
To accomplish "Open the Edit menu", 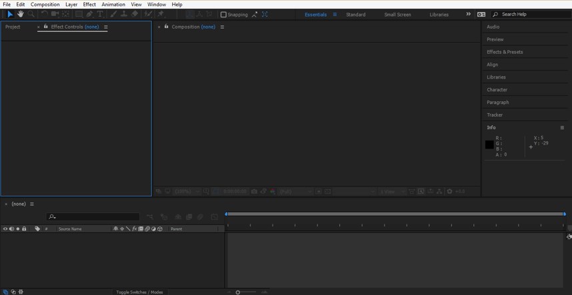I will [x=21, y=5].
